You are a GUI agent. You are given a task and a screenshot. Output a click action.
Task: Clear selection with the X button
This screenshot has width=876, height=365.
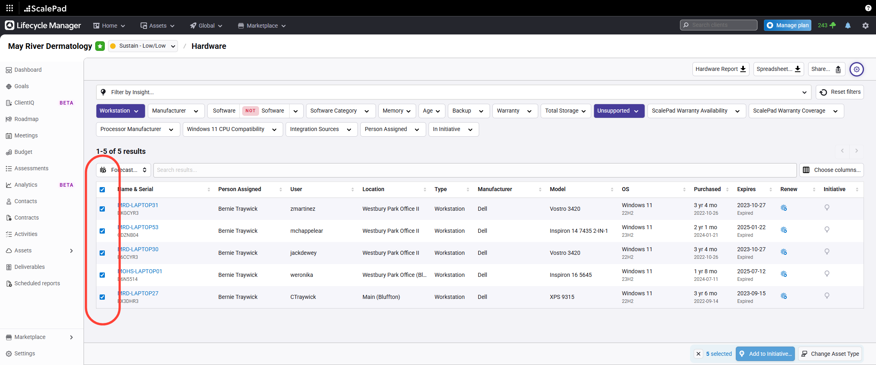click(698, 354)
